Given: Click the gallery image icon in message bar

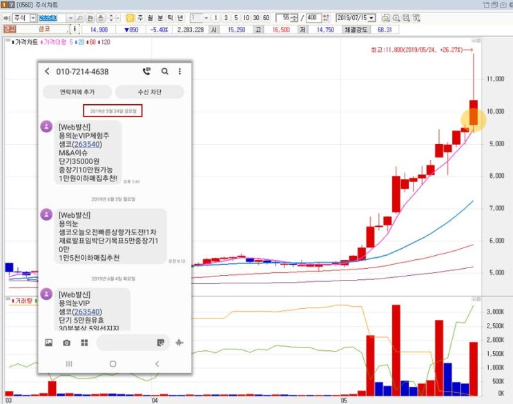Looking at the screenshot, I should [x=48, y=343].
